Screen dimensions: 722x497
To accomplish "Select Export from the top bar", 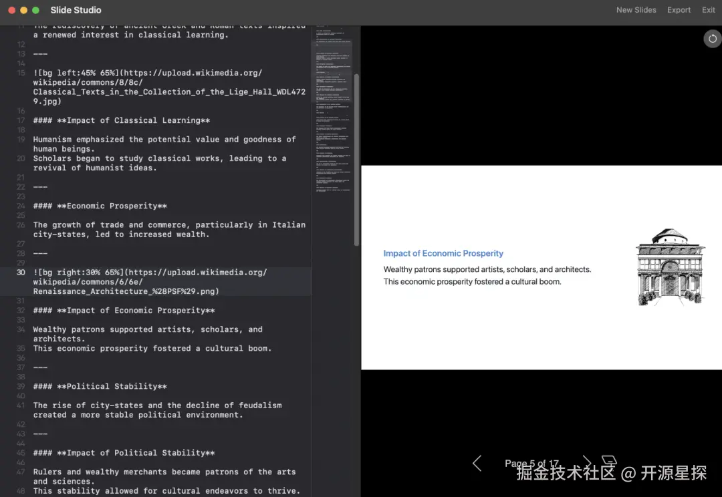I will pyautogui.click(x=679, y=10).
